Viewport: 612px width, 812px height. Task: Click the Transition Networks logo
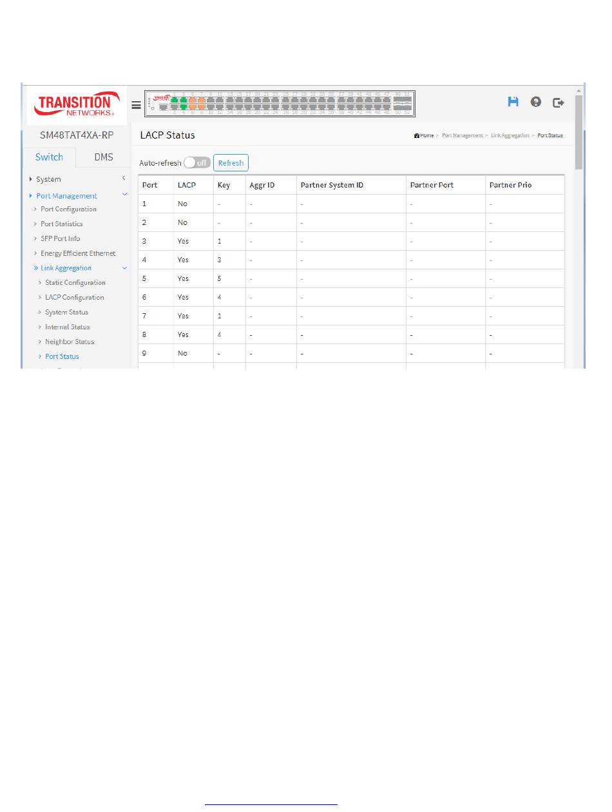pyautogui.click(x=73, y=104)
